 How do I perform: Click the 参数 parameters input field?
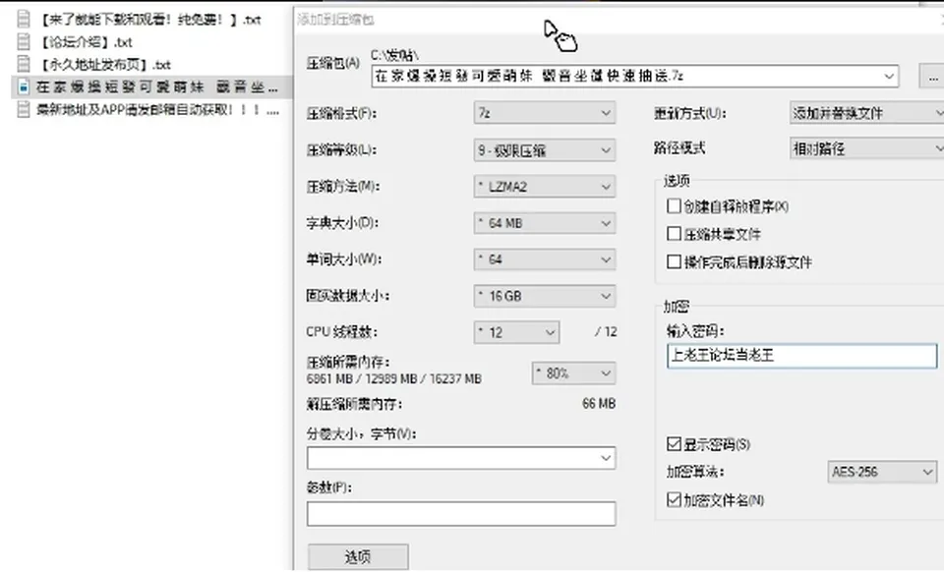pyautogui.click(x=461, y=514)
